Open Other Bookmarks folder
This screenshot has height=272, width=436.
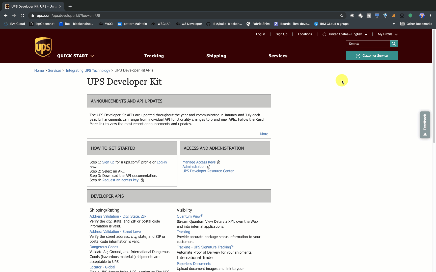[x=416, y=24]
